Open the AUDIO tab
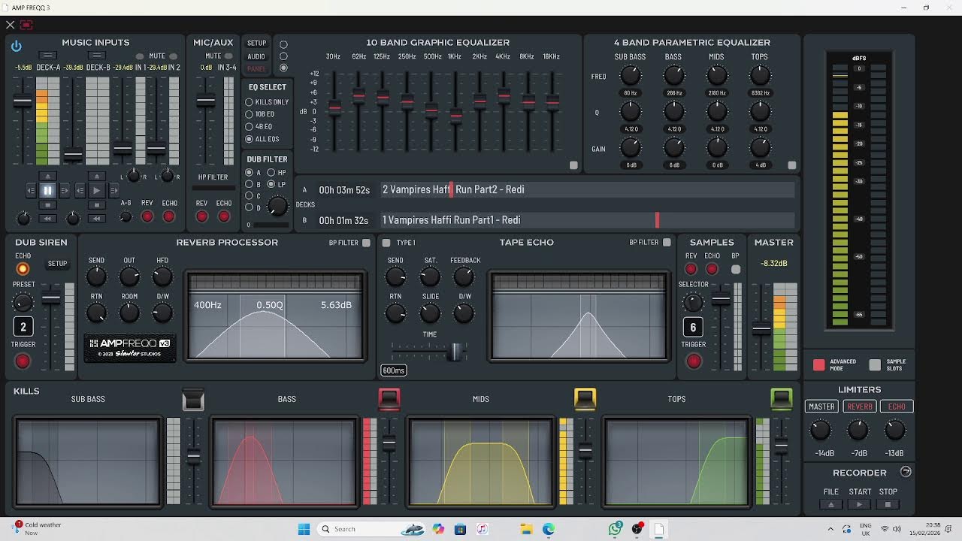Screen dimensions: 962x541 click(x=256, y=56)
